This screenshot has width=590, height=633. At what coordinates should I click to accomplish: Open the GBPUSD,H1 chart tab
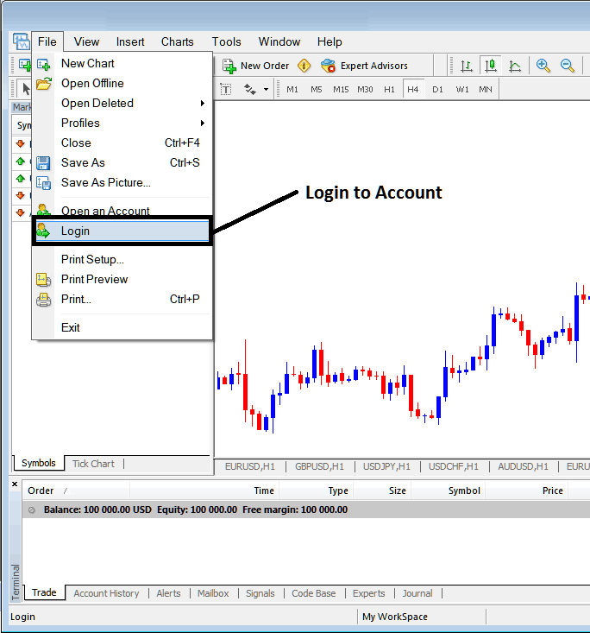click(x=319, y=466)
